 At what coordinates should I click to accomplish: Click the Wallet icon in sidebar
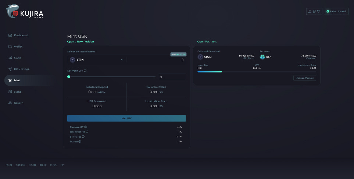point(10,46)
